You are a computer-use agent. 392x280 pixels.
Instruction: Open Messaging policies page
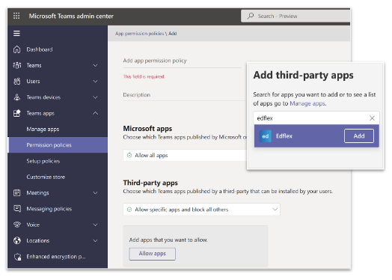coord(49,209)
